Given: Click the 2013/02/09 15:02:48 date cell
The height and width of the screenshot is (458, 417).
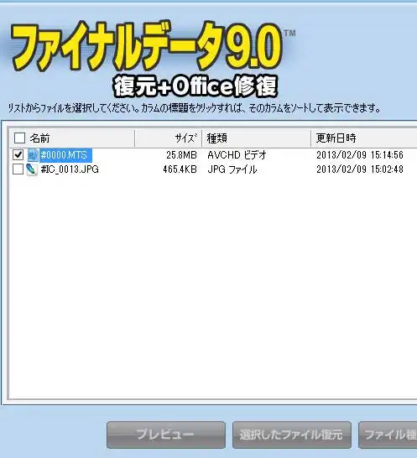Looking at the screenshot, I should [360, 169].
